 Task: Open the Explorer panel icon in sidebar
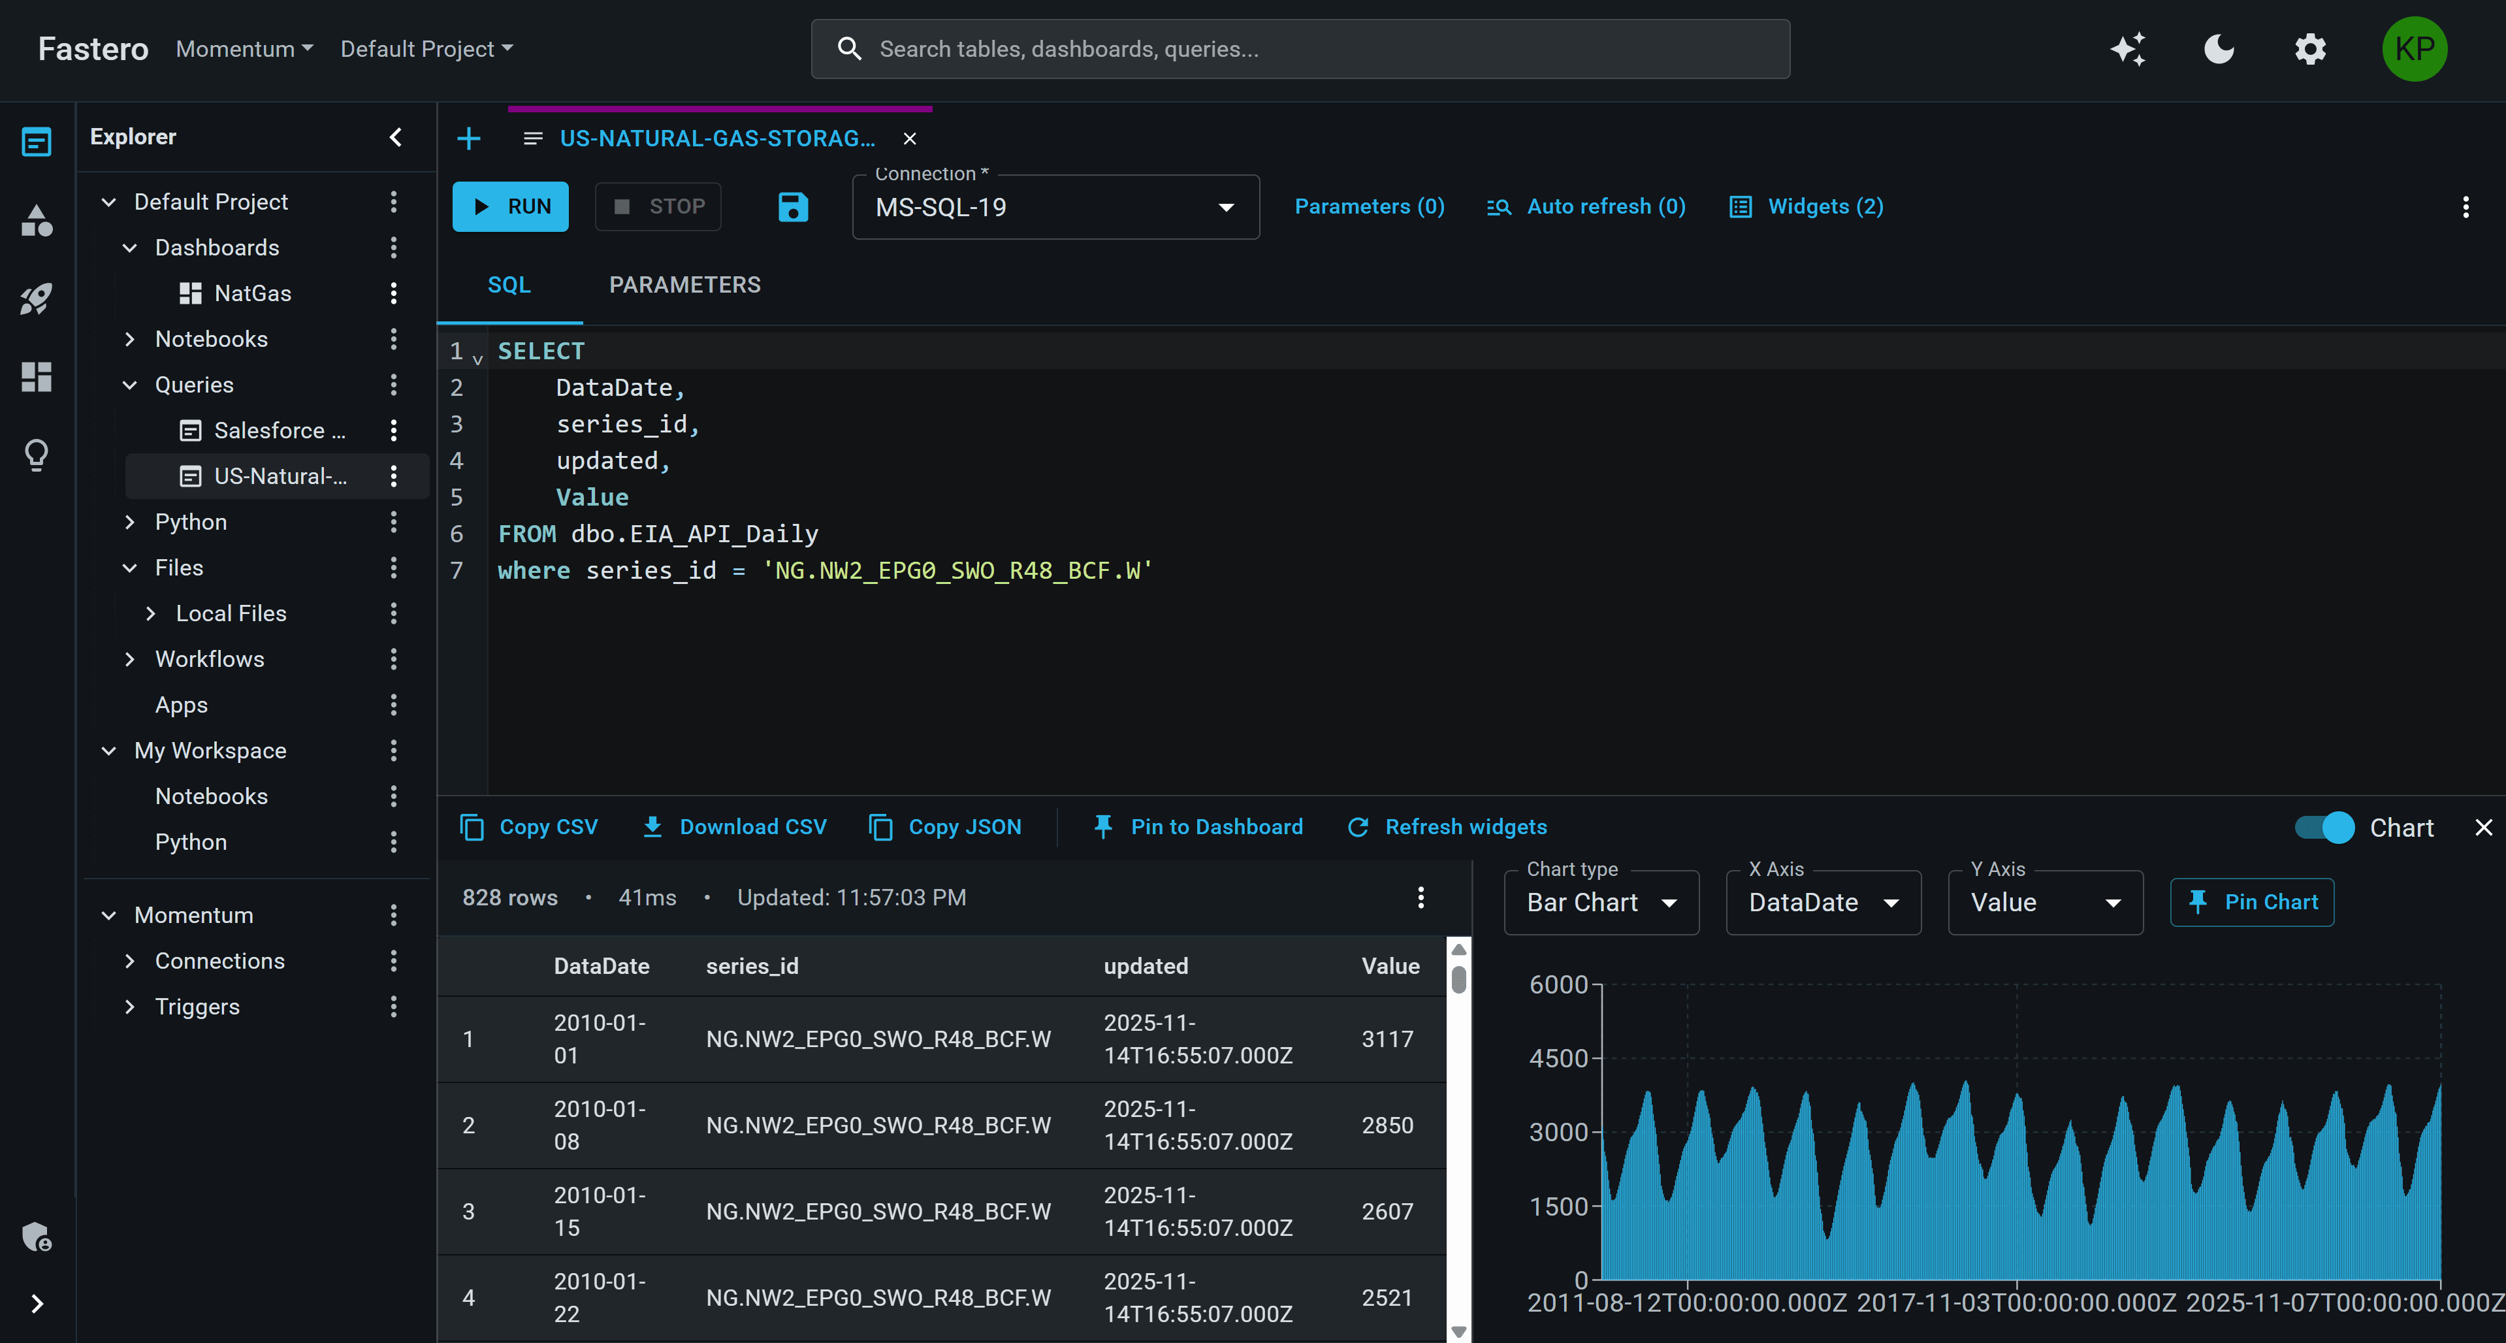36,141
